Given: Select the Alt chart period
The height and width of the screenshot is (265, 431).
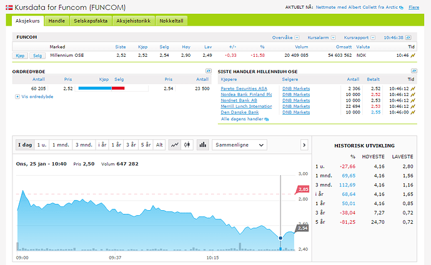Looking at the screenshot, I should pyautogui.click(x=159, y=145).
